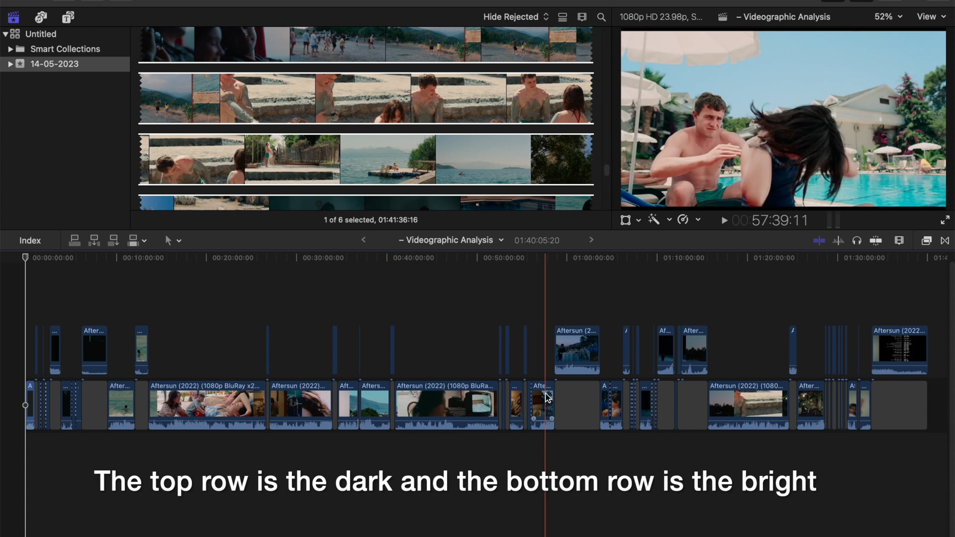This screenshot has height=537, width=955.
Task: Expand the Smart Collections folder
Action: click(x=10, y=49)
